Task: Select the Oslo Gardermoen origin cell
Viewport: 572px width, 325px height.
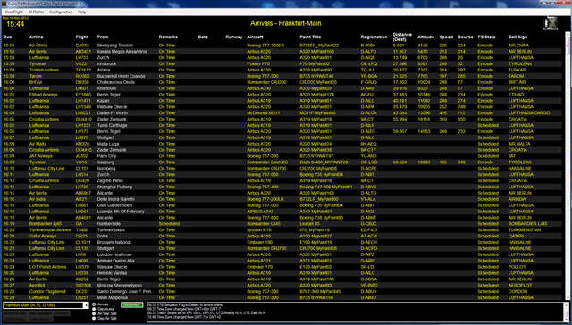Action: tap(115, 205)
